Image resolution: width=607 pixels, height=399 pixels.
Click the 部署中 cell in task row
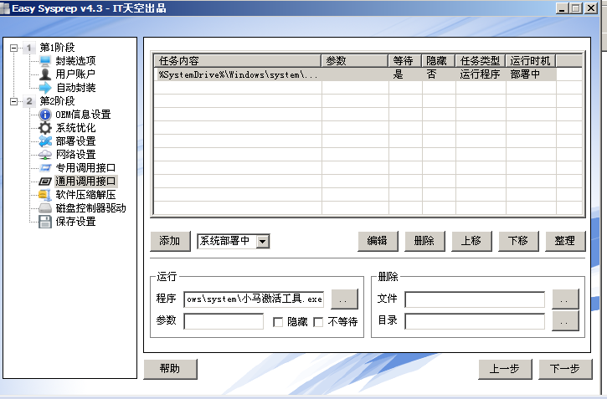(531, 74)
